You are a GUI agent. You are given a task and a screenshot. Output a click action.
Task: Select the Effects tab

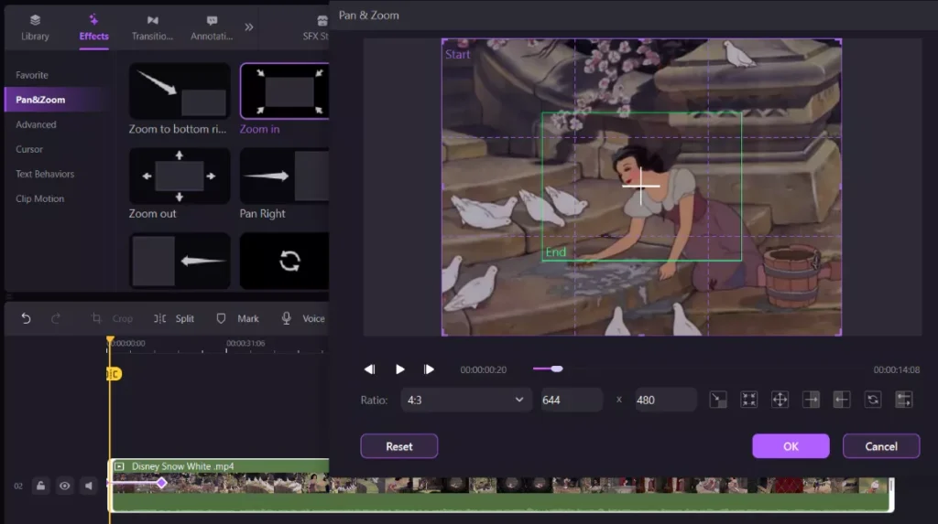click(x=94, y=28)
